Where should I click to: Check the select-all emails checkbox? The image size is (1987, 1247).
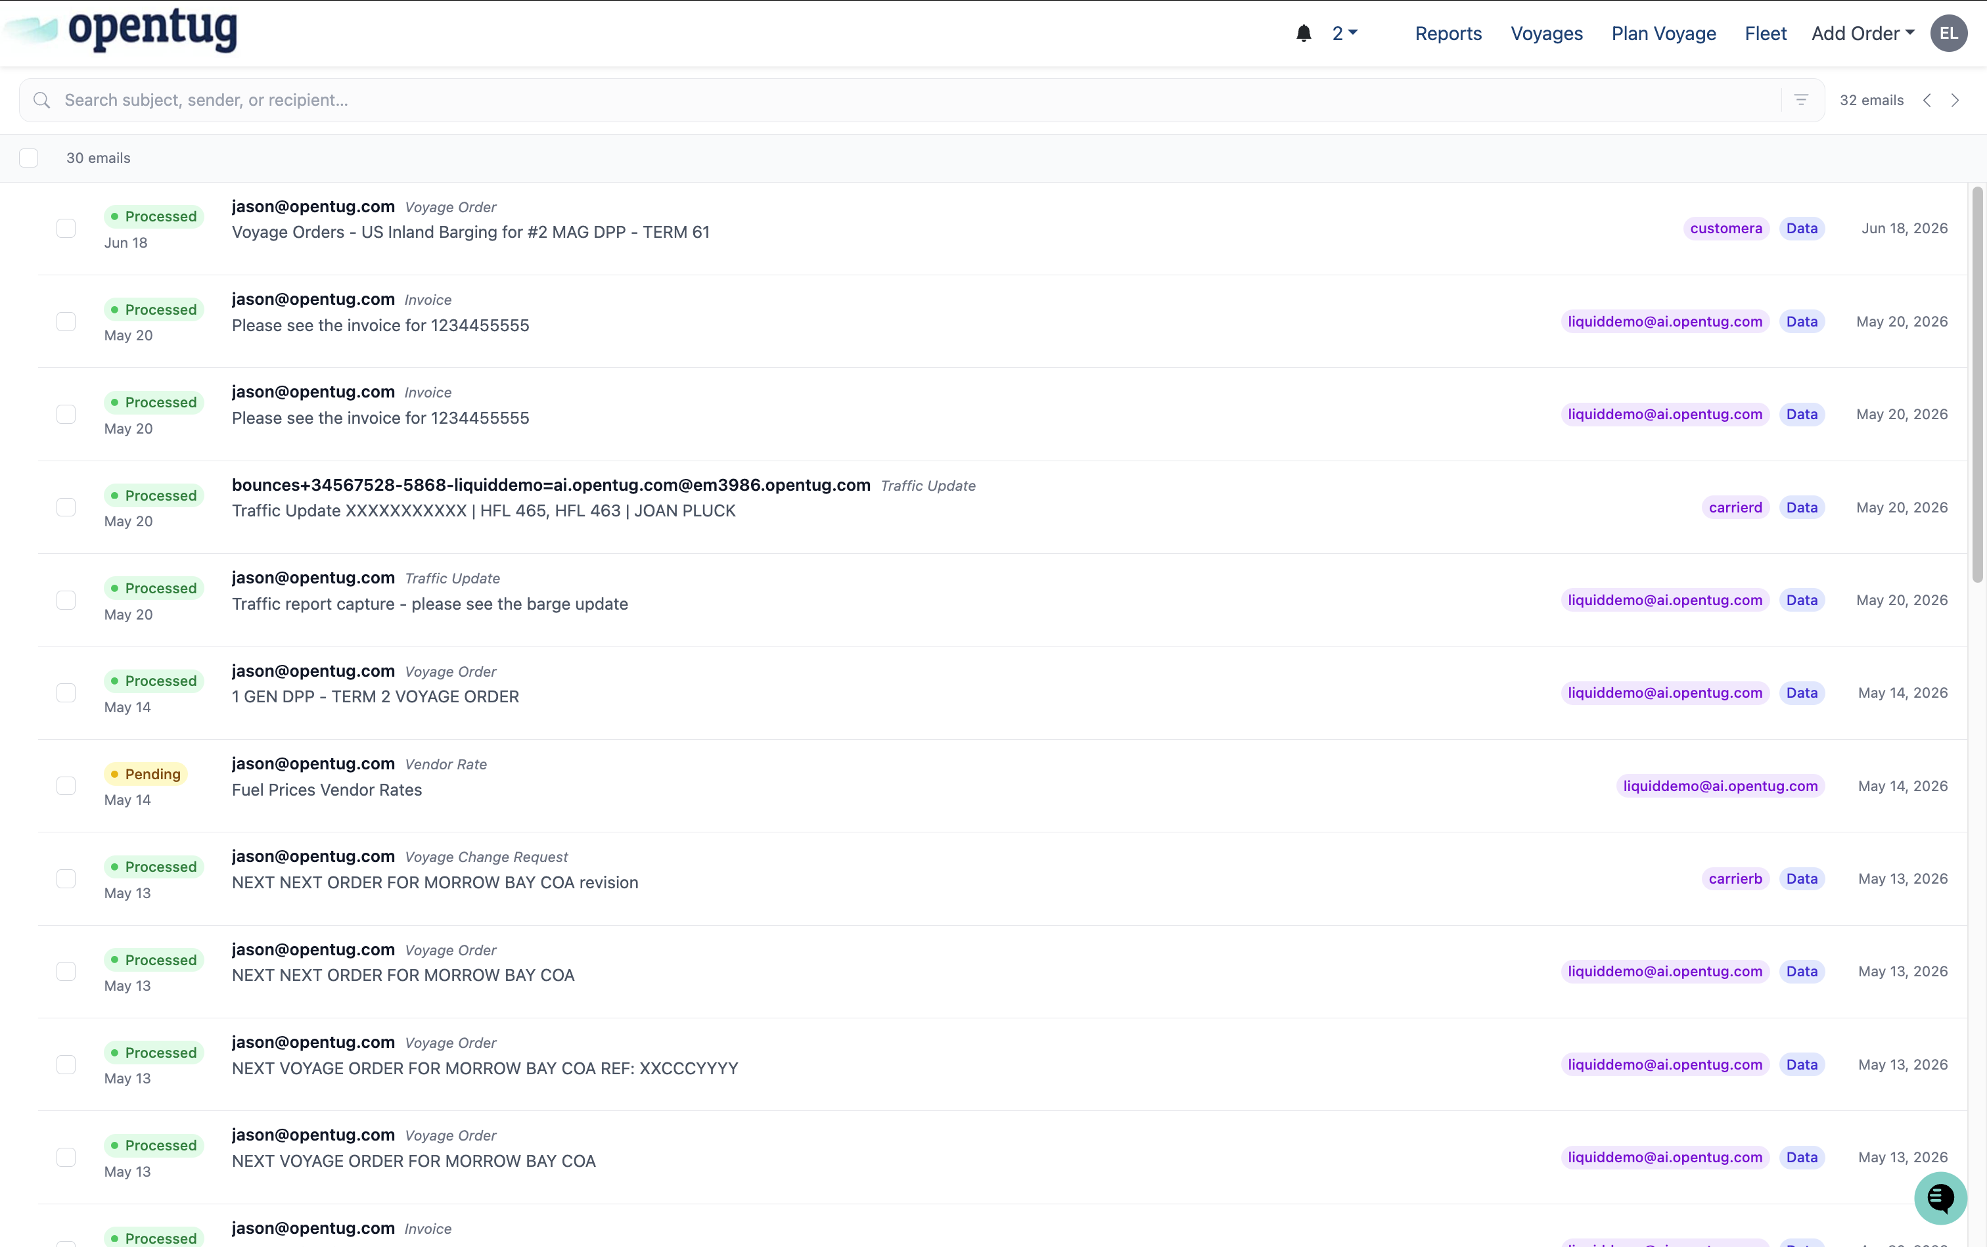[x=29, y=158]
